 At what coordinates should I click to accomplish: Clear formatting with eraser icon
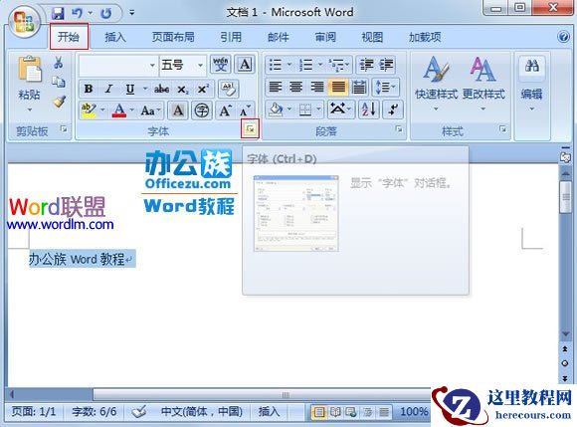click(229, 89)
